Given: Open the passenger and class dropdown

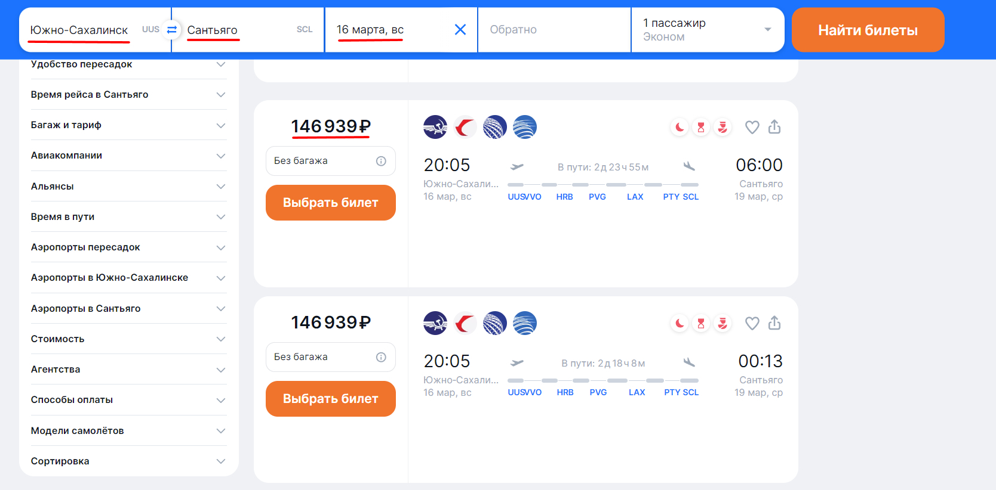Looking at the screenshot, I should 707,30.
